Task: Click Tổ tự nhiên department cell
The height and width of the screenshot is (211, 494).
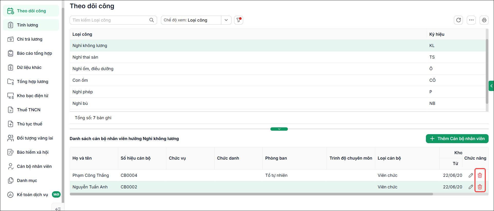Action: pyautogui.click(x=295, y=175)
